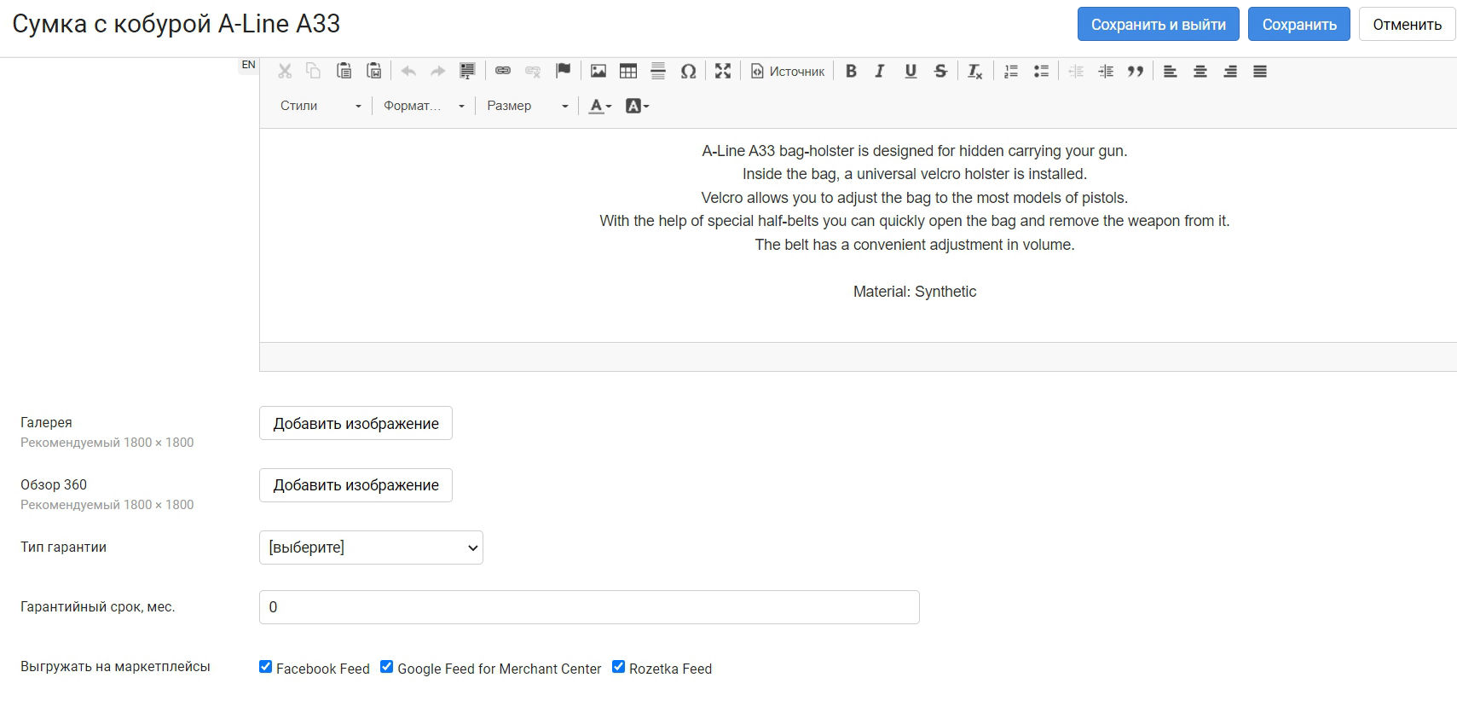Apply block quote formatting

[1136, 72]
